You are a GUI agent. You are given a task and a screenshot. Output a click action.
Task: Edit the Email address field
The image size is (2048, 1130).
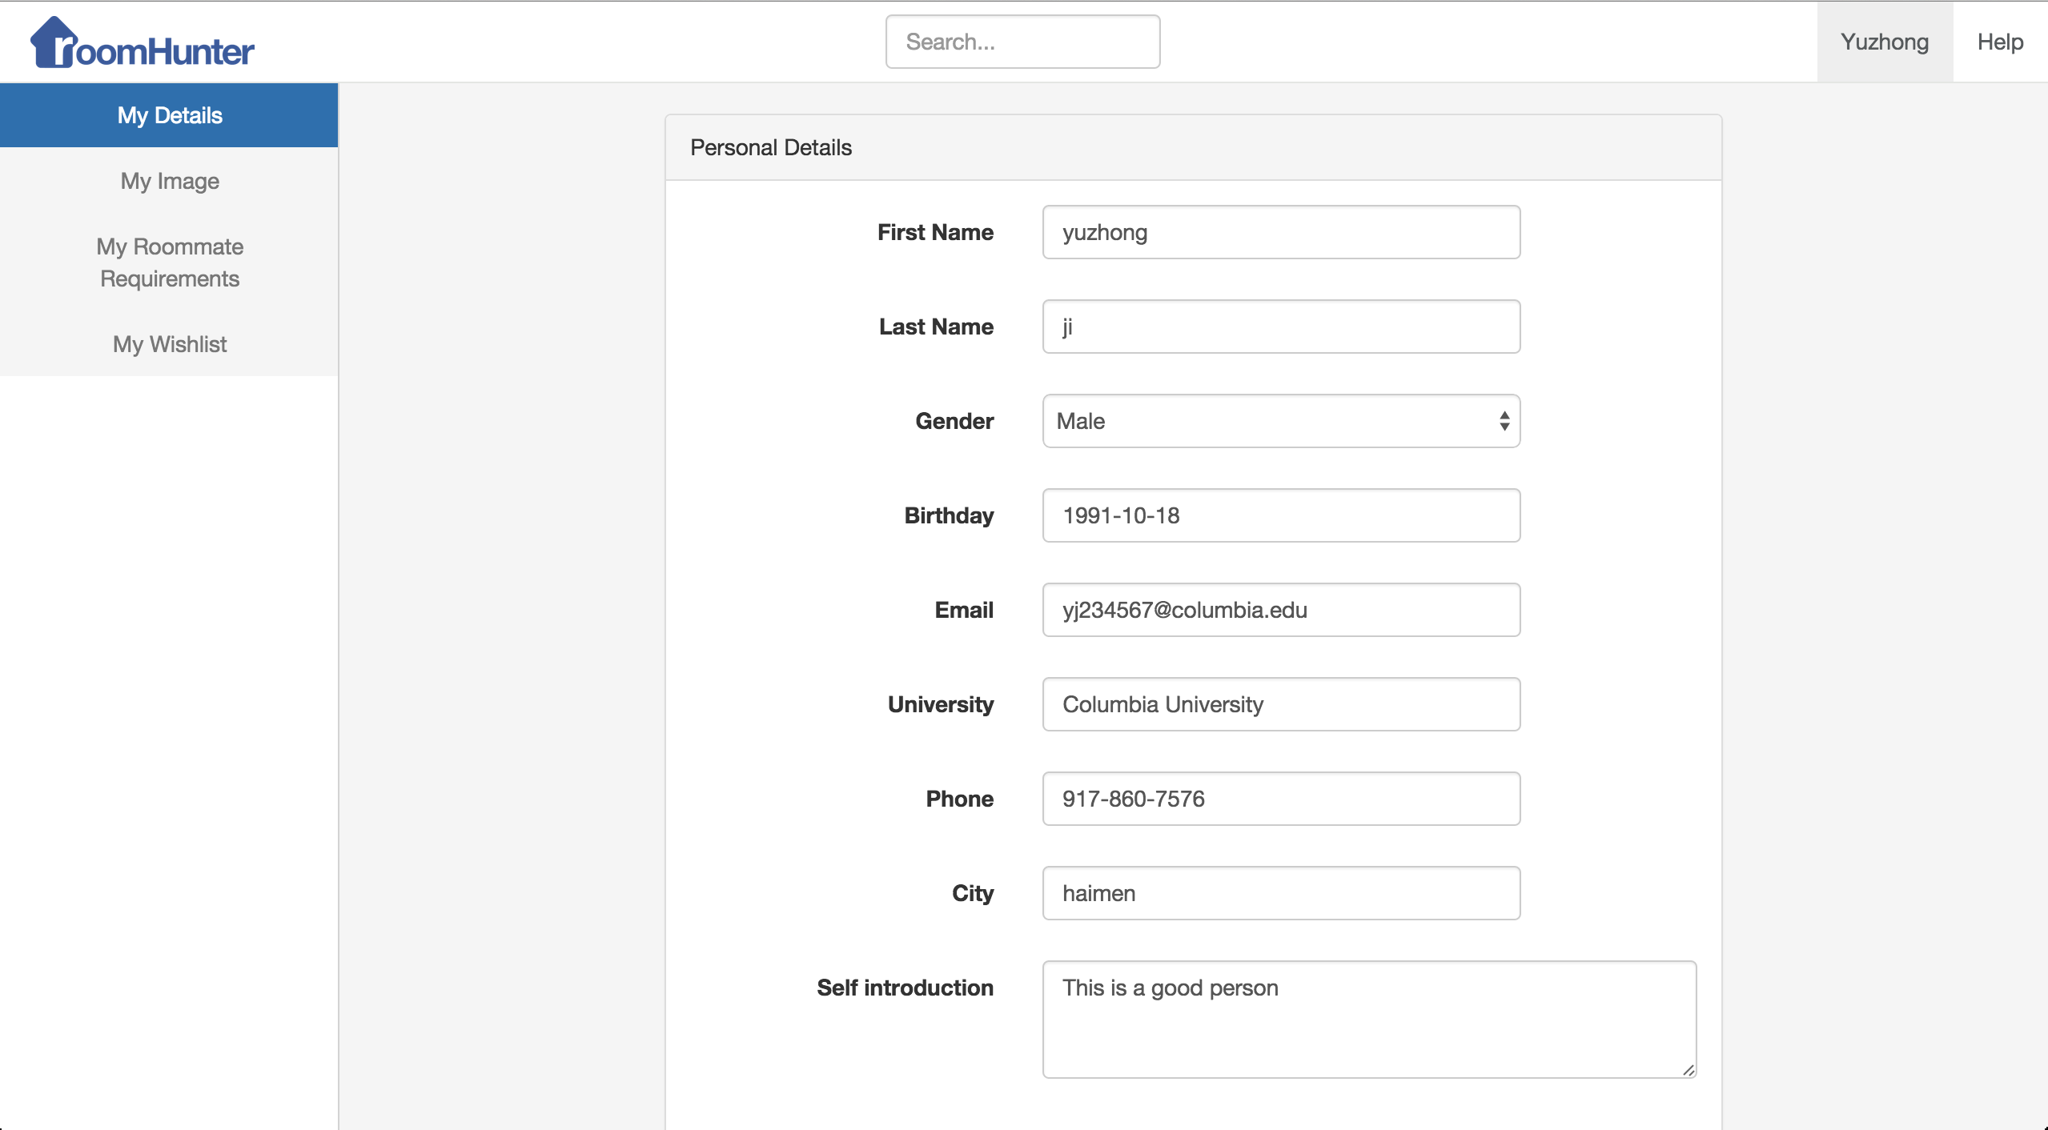[x=1280, y=610]
